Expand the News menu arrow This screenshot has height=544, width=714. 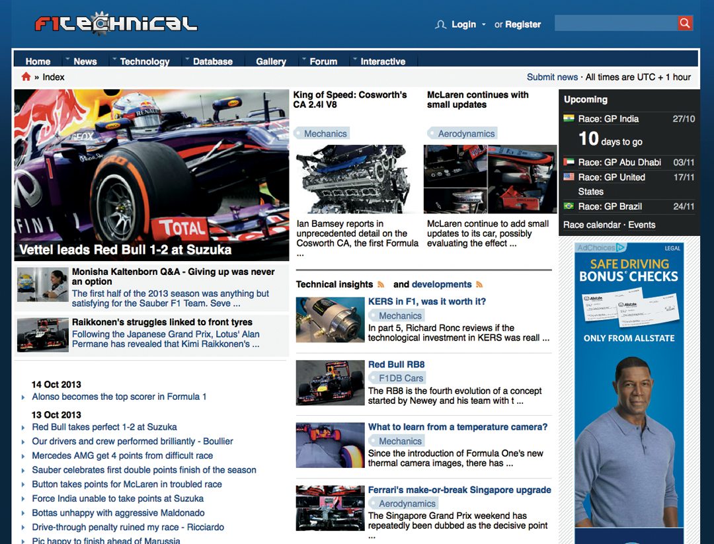click(67, 59)
